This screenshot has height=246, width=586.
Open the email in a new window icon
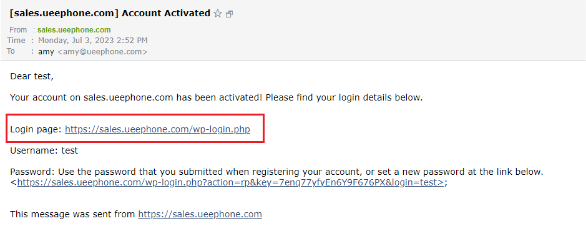coord(230,14)
